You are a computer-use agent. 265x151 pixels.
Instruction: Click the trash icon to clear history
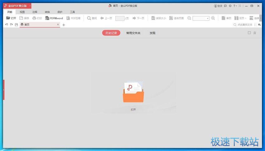point(254,33)
